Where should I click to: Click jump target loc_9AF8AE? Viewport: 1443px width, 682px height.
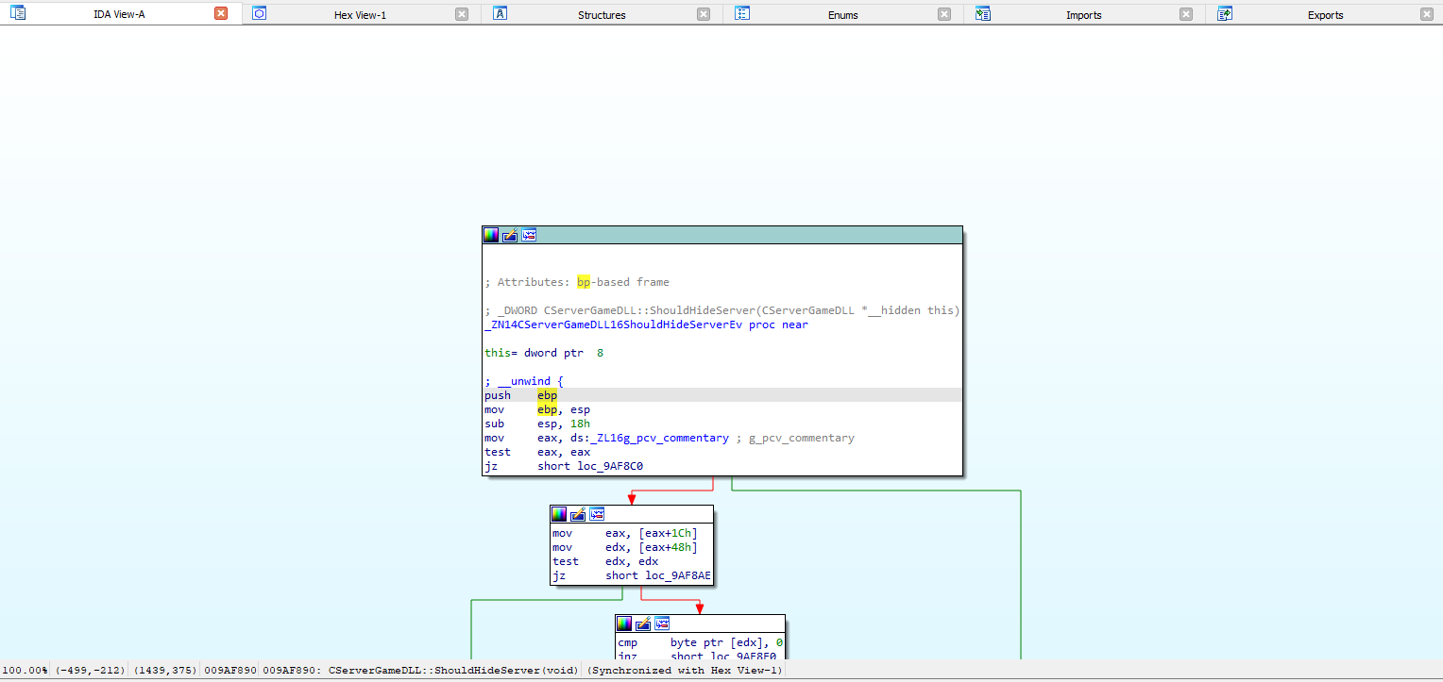(x=678, y=575)
